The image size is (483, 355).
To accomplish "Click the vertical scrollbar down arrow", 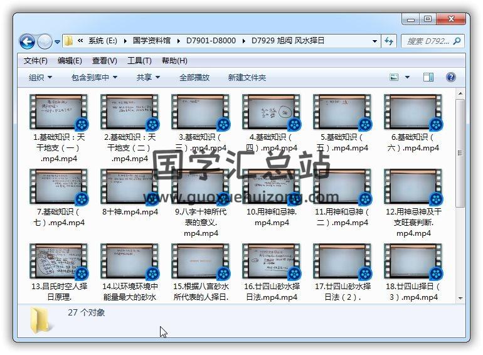I will click(460, 297).
